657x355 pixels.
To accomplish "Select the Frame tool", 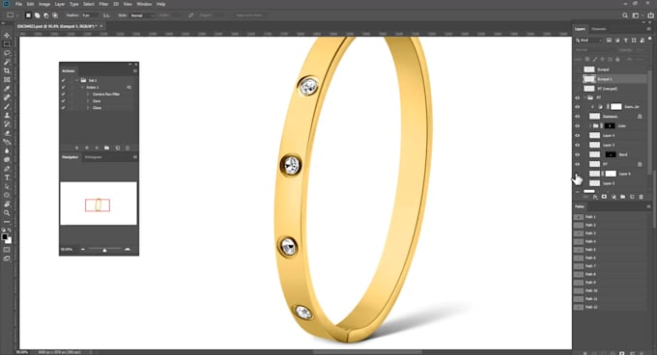I will [7, 79].
